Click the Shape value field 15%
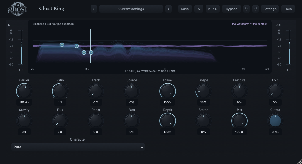302x164 pixels. [204, 102]
